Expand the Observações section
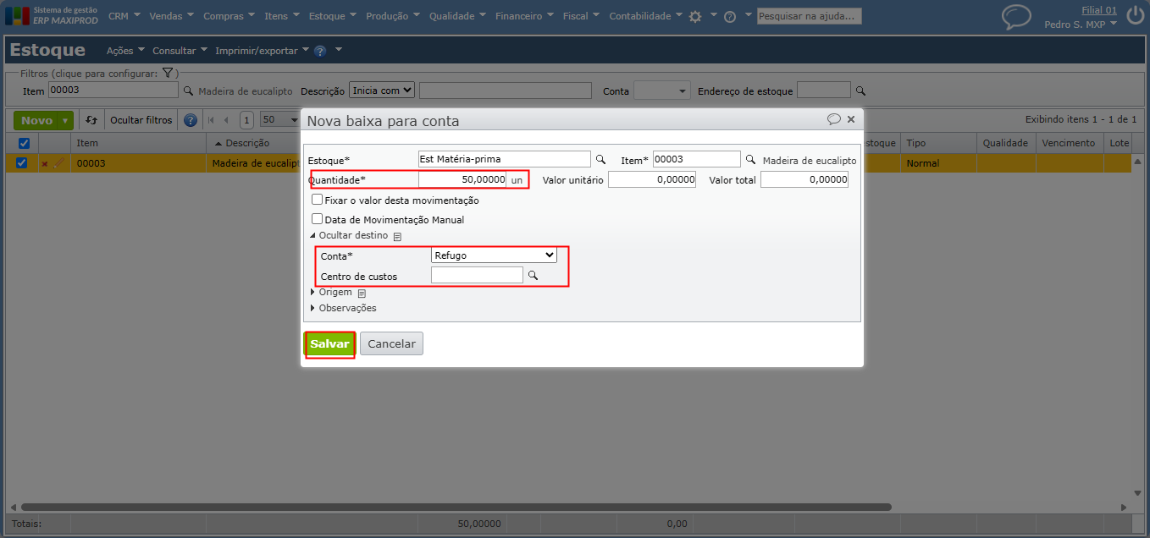1150x538 pixels. 344,308
